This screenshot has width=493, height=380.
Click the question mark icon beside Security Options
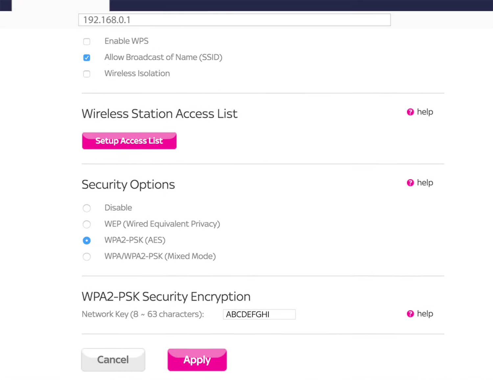tap(410, 183)
